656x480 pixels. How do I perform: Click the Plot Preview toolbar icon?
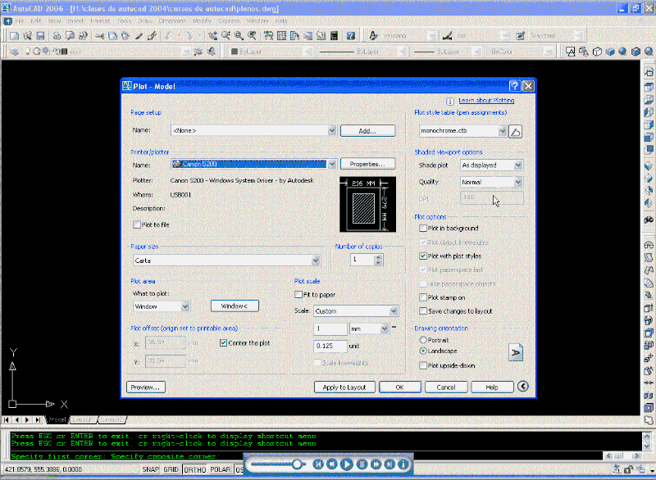point(70,36)
